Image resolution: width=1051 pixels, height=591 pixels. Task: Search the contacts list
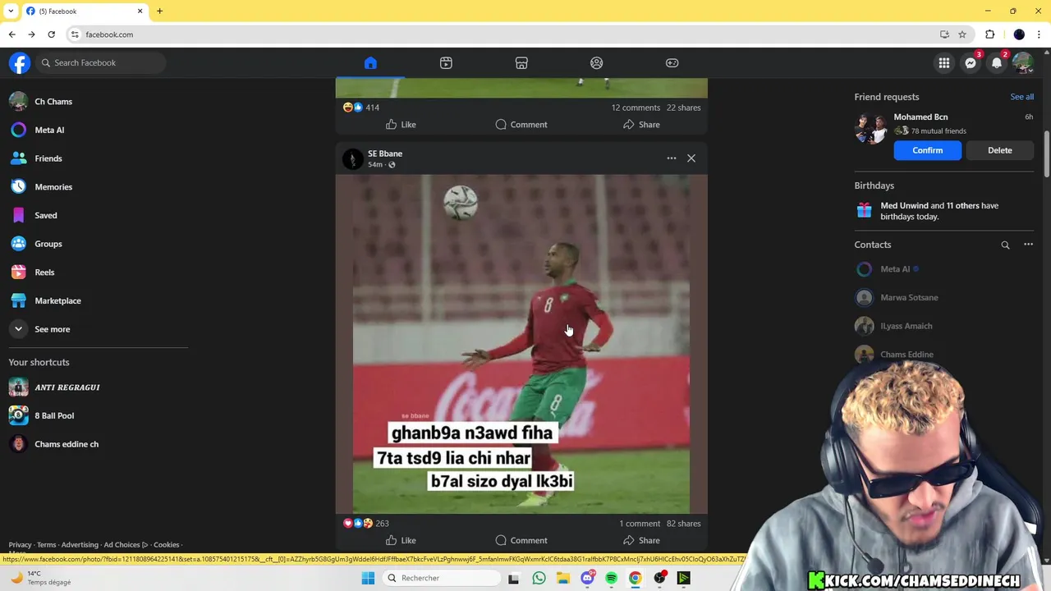(1005, 245)
